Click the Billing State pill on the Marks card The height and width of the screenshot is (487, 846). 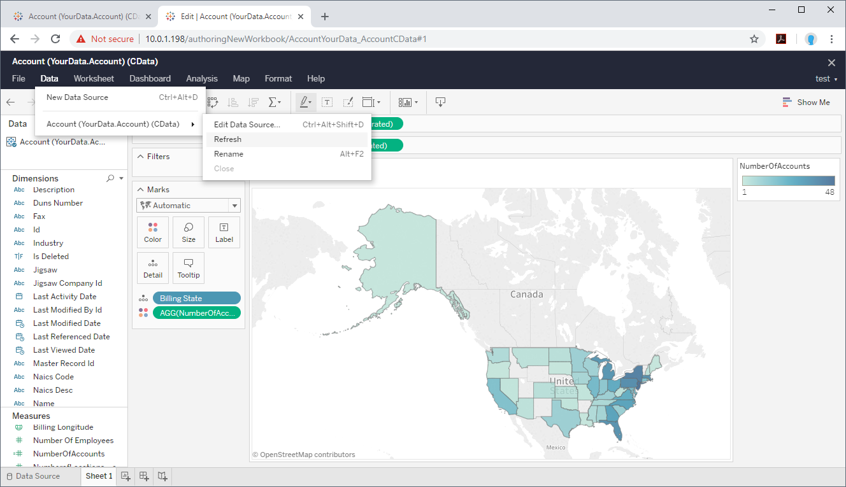[x=196, y=297]
